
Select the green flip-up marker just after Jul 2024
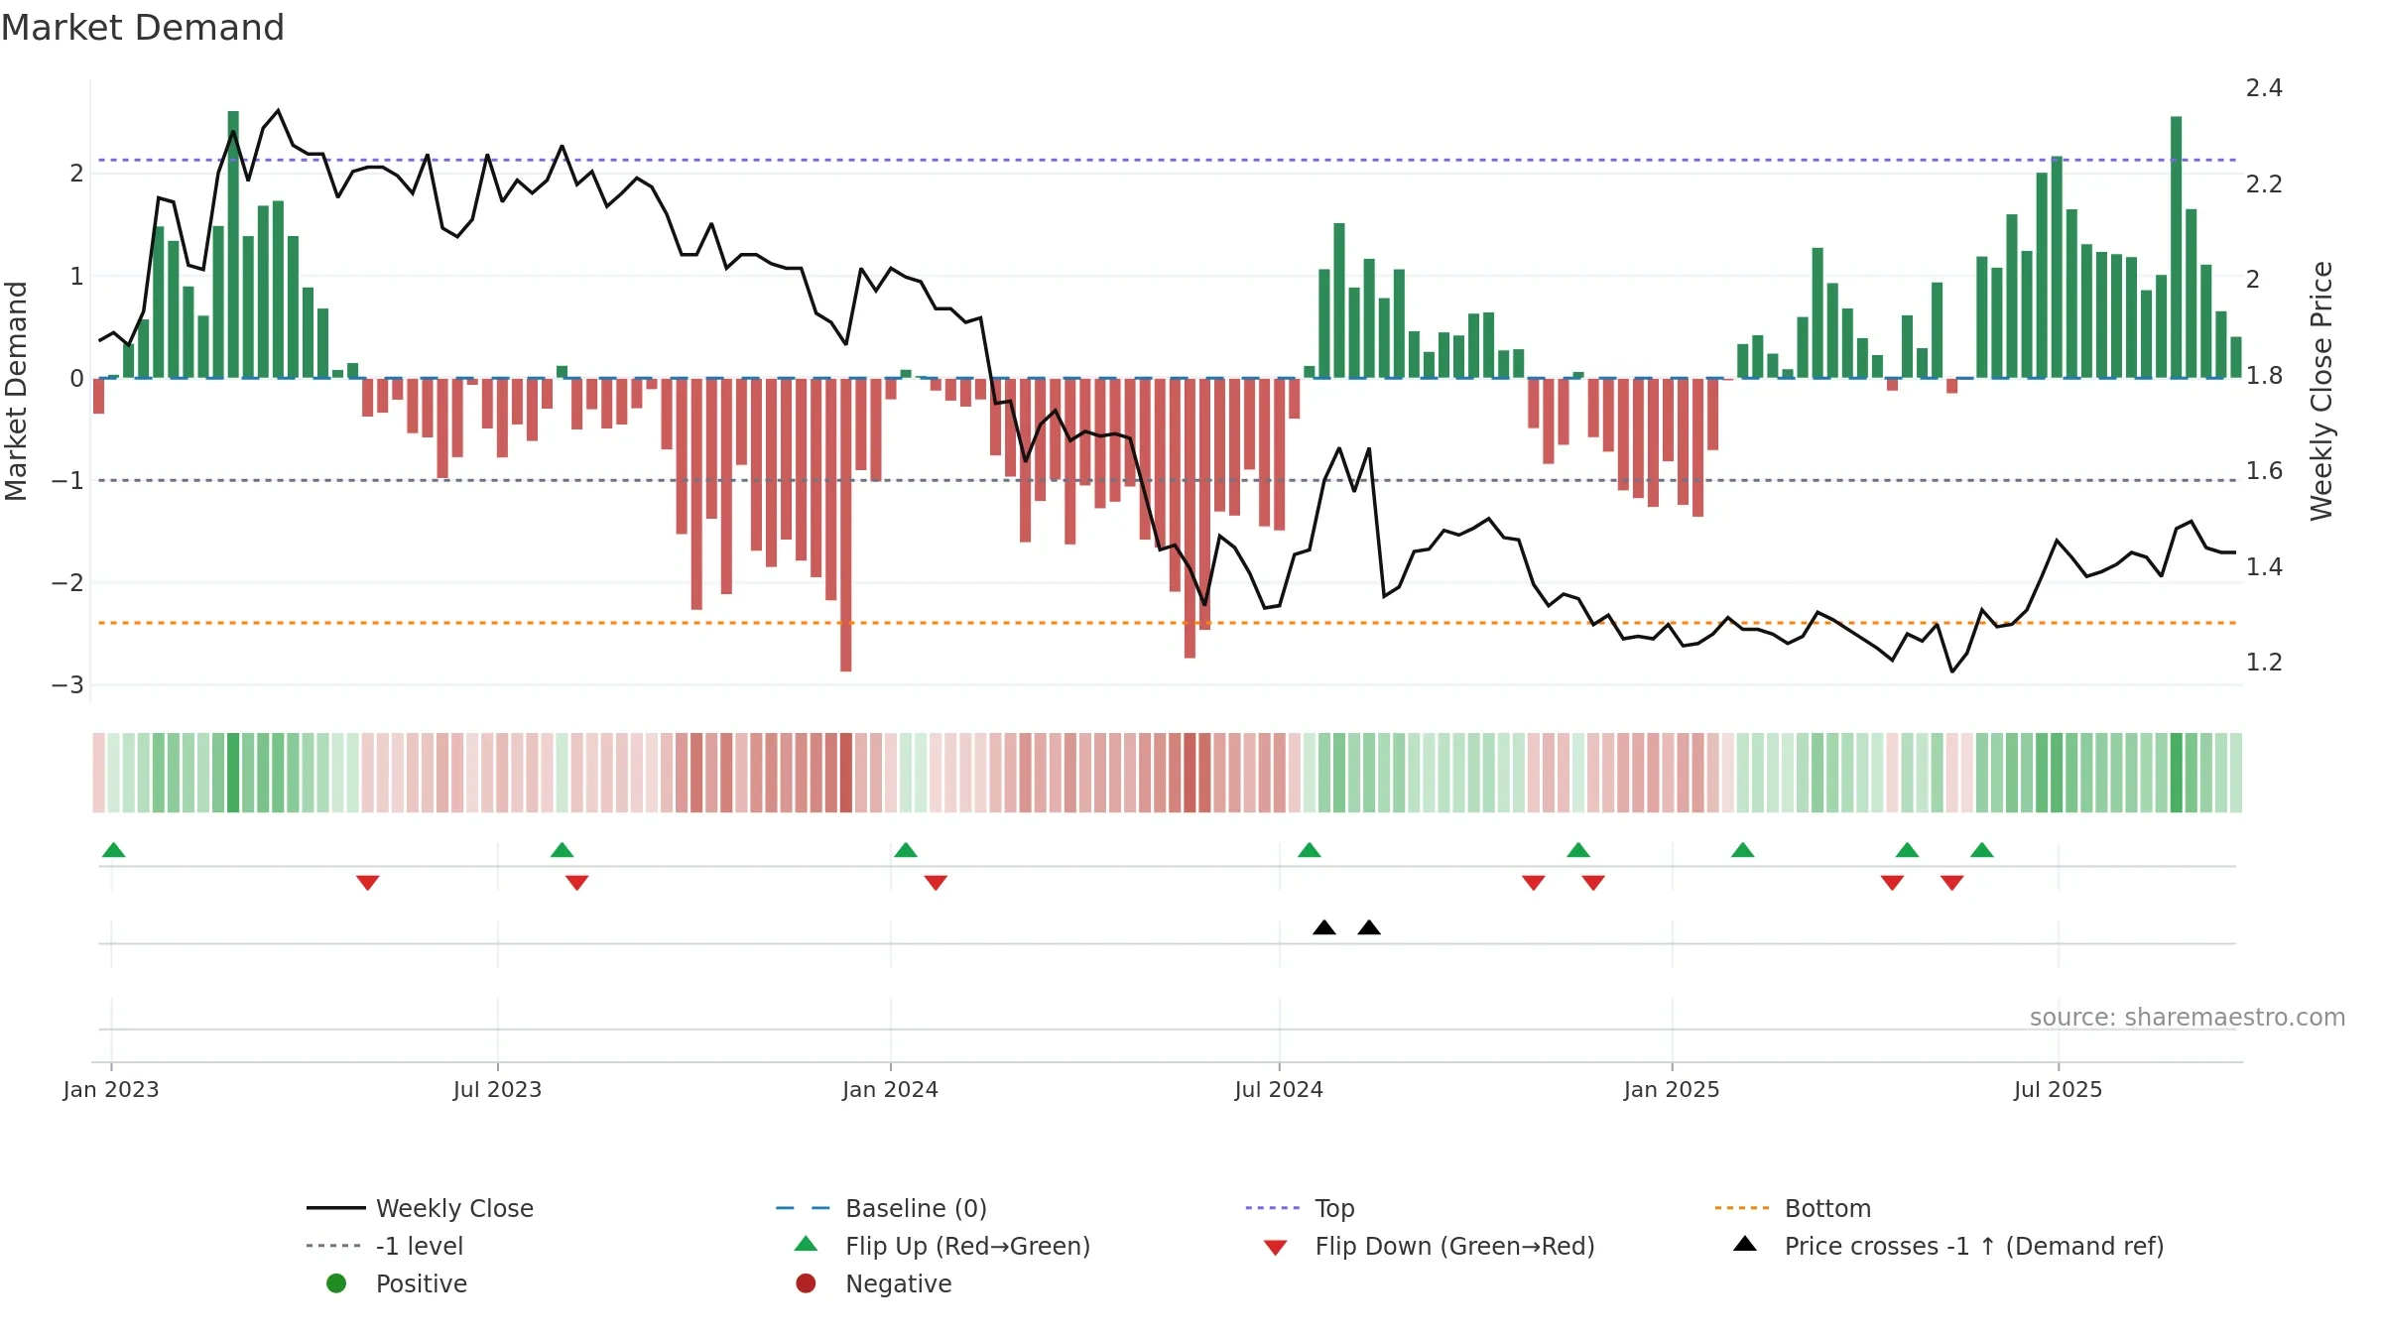click(1310, 850)
